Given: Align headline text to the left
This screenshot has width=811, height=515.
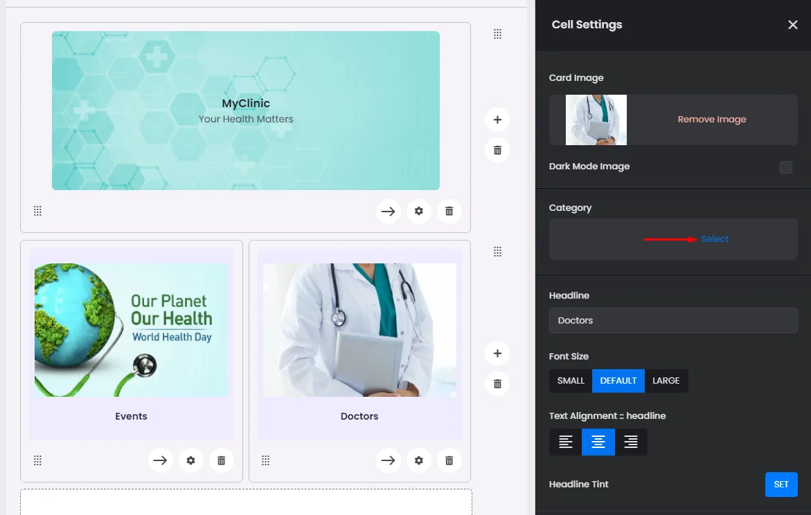Looking at the screenshot, I should (566, 442).
